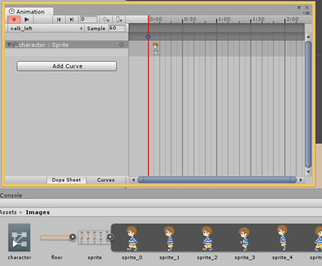The width and height of the screenshot is (322, 266).
Task: Toggle the red record button
Action: (14, 19)
